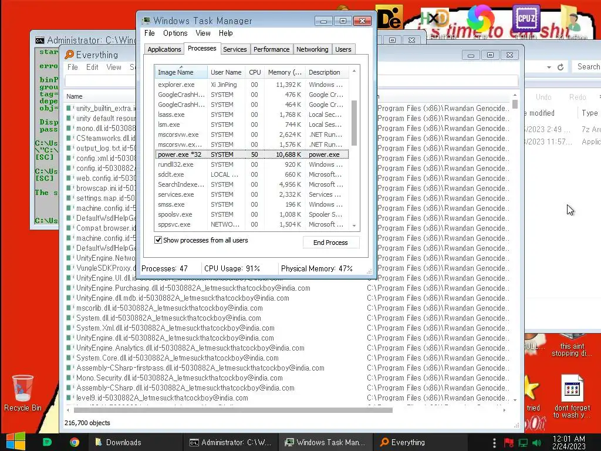The width and height of the screenshot is (601, 451).
Task: Launch Chrome from the taskbar
Action: [x=75, y=442]
